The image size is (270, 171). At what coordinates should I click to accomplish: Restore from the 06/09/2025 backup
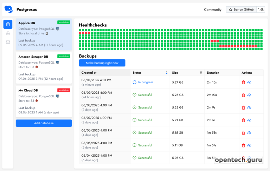(249, 95)
